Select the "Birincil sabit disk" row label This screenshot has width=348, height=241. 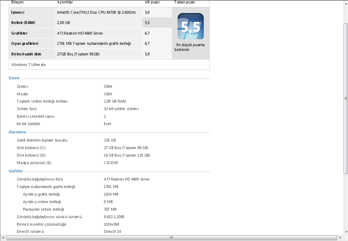coord(26,54)
